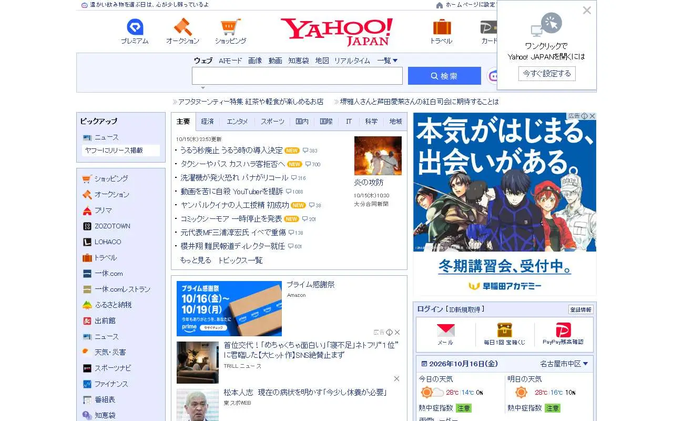Open headline 洗濯機が発火恐れ パナがリコール
This screenshot has height=421, width=673.
point(234,178)
